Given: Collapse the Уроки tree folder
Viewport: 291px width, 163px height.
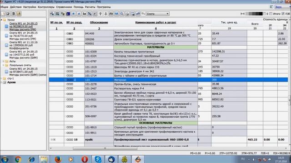Looking at the screenshot, I should point(1,19).
